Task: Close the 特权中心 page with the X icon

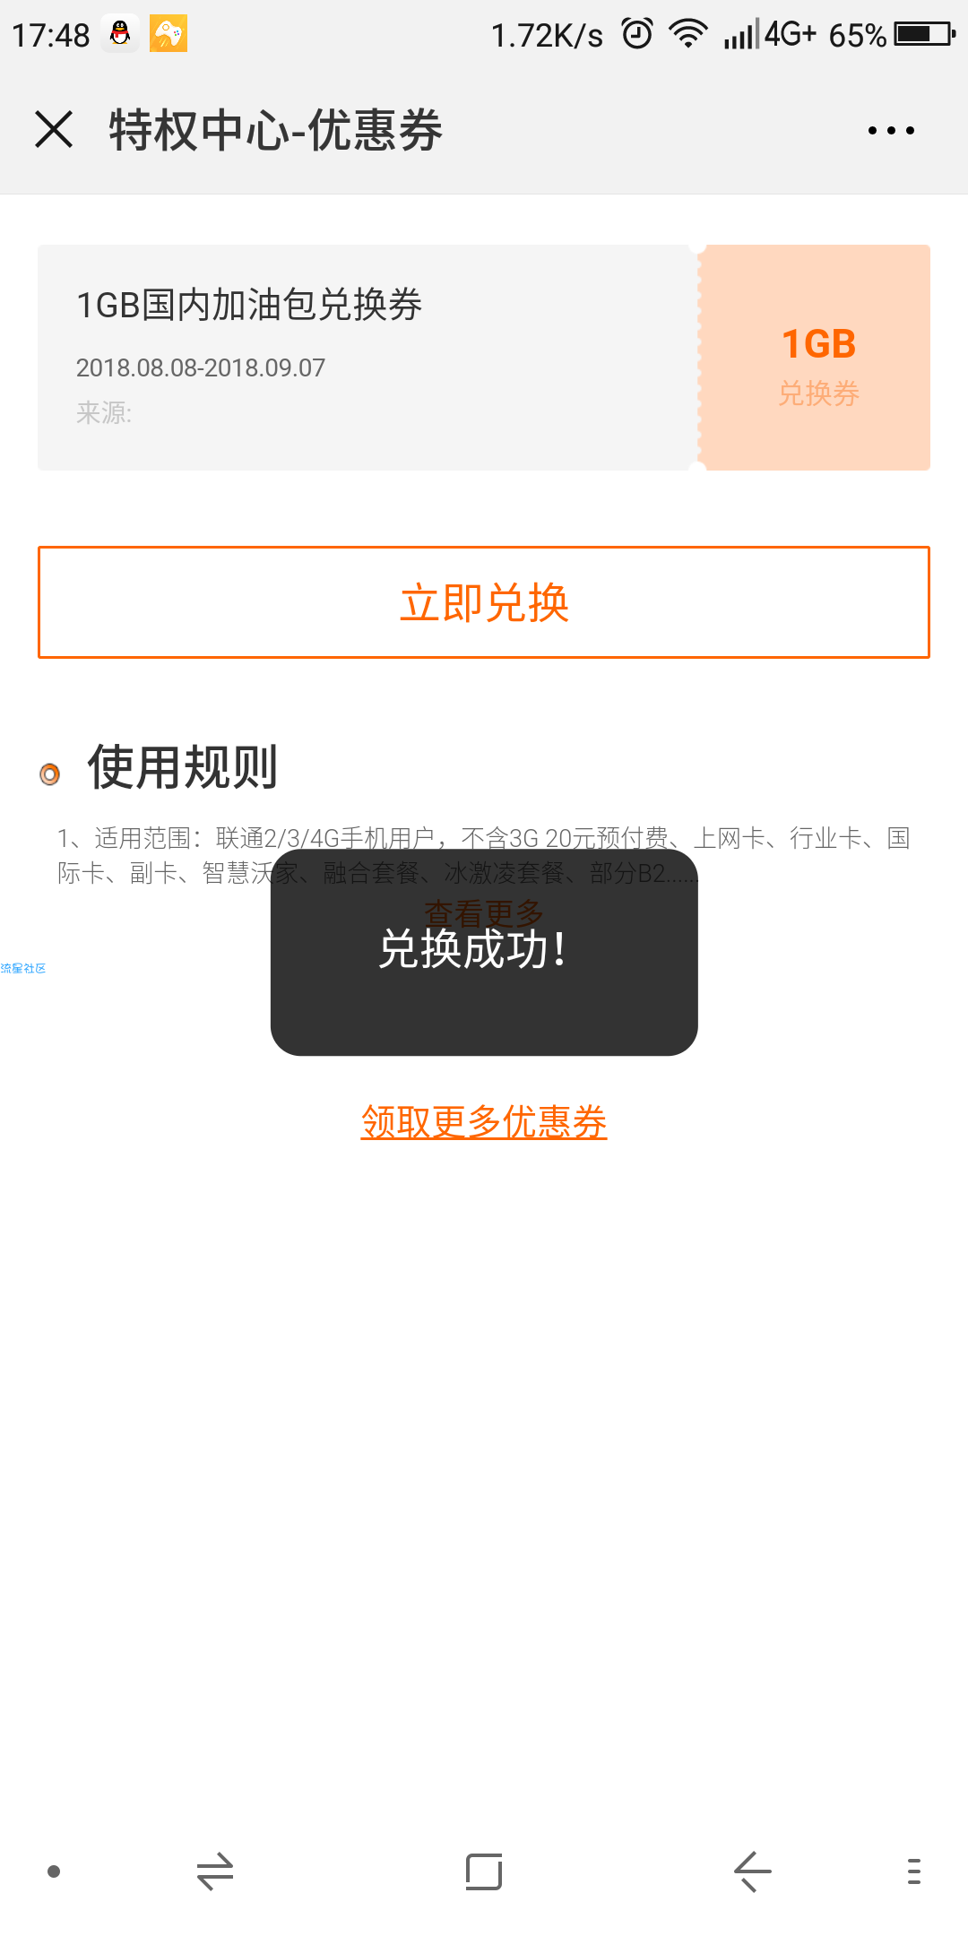Action: (x=54, y=129)
